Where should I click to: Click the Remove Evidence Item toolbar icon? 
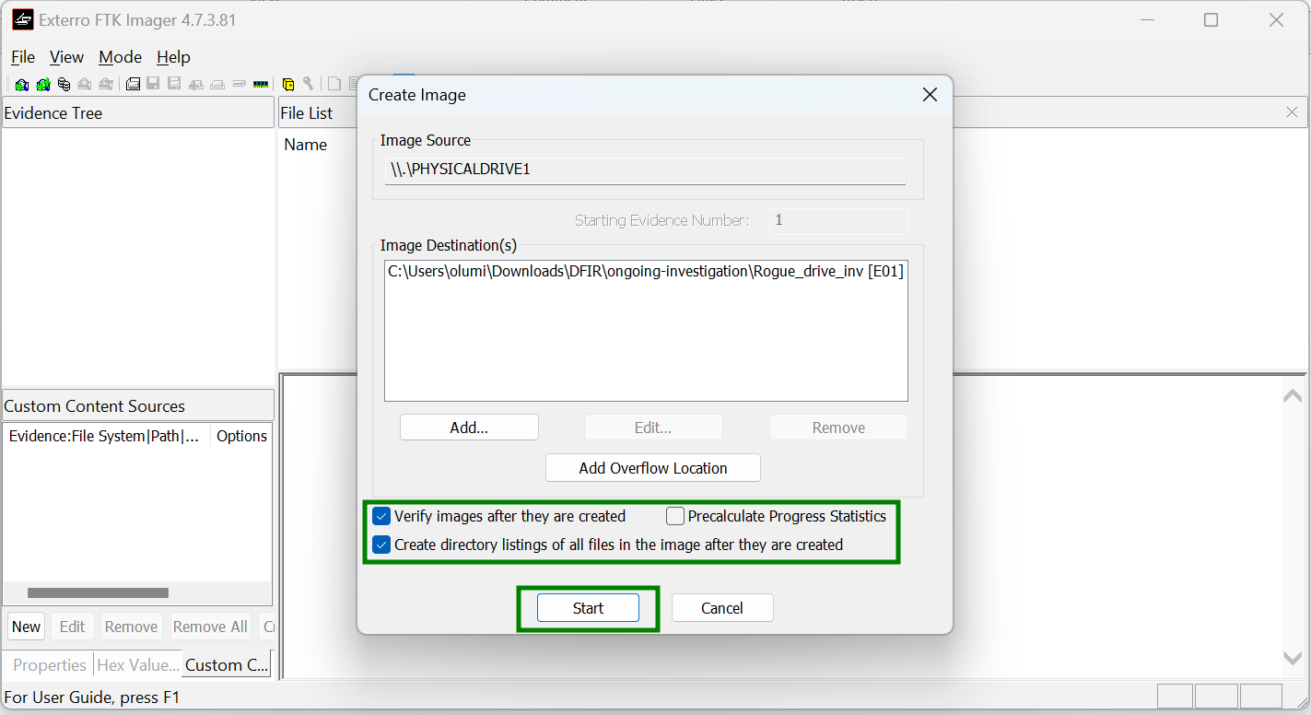pos(85,85)
